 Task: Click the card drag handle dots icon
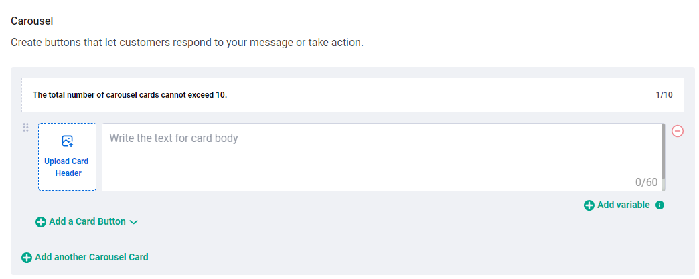pyautogui.click(x=26, y=128)
